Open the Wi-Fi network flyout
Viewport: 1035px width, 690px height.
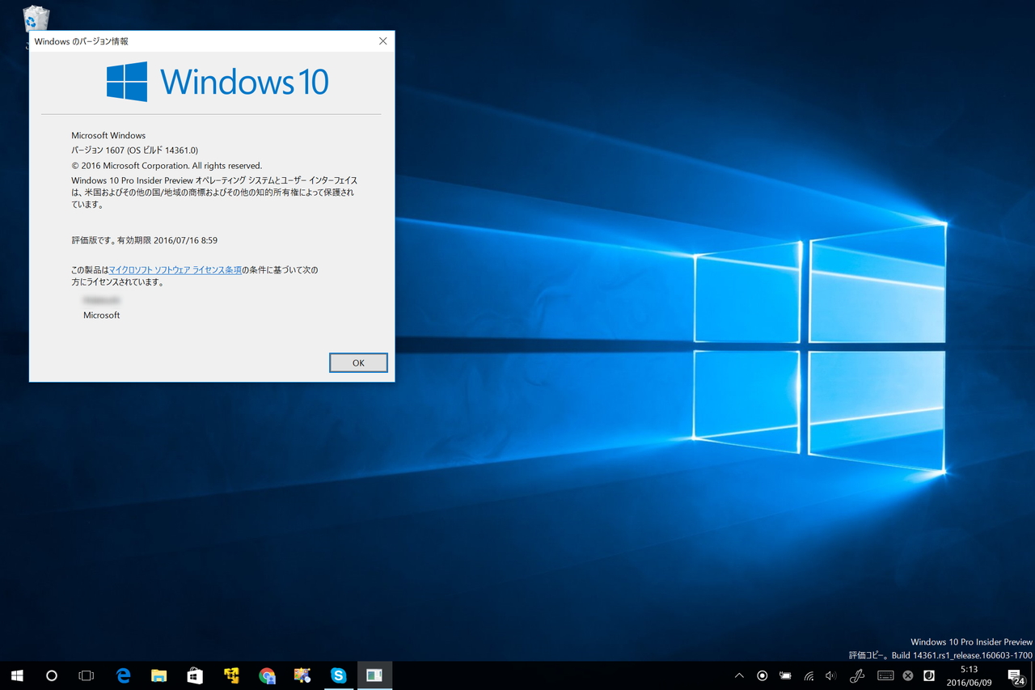click(809, 675)
